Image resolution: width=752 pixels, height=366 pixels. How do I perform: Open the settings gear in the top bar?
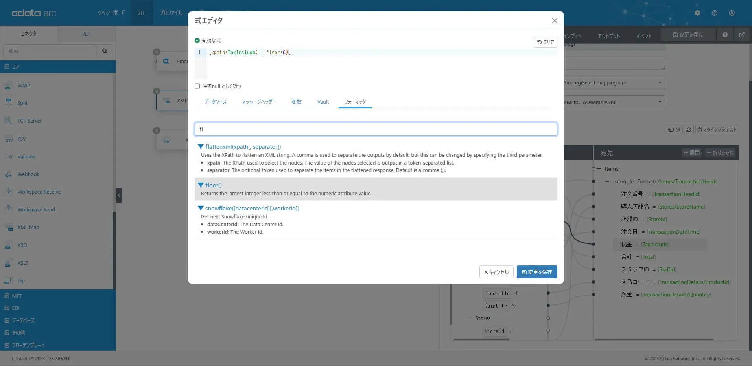pyautogui.click(x=697, y=13)
